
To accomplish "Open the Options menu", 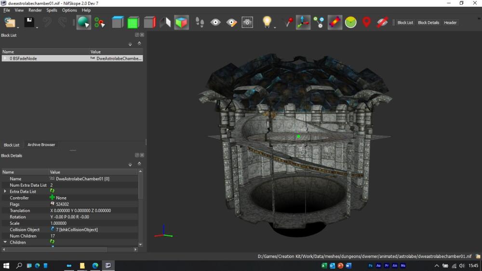I will [x=69, y=10].
